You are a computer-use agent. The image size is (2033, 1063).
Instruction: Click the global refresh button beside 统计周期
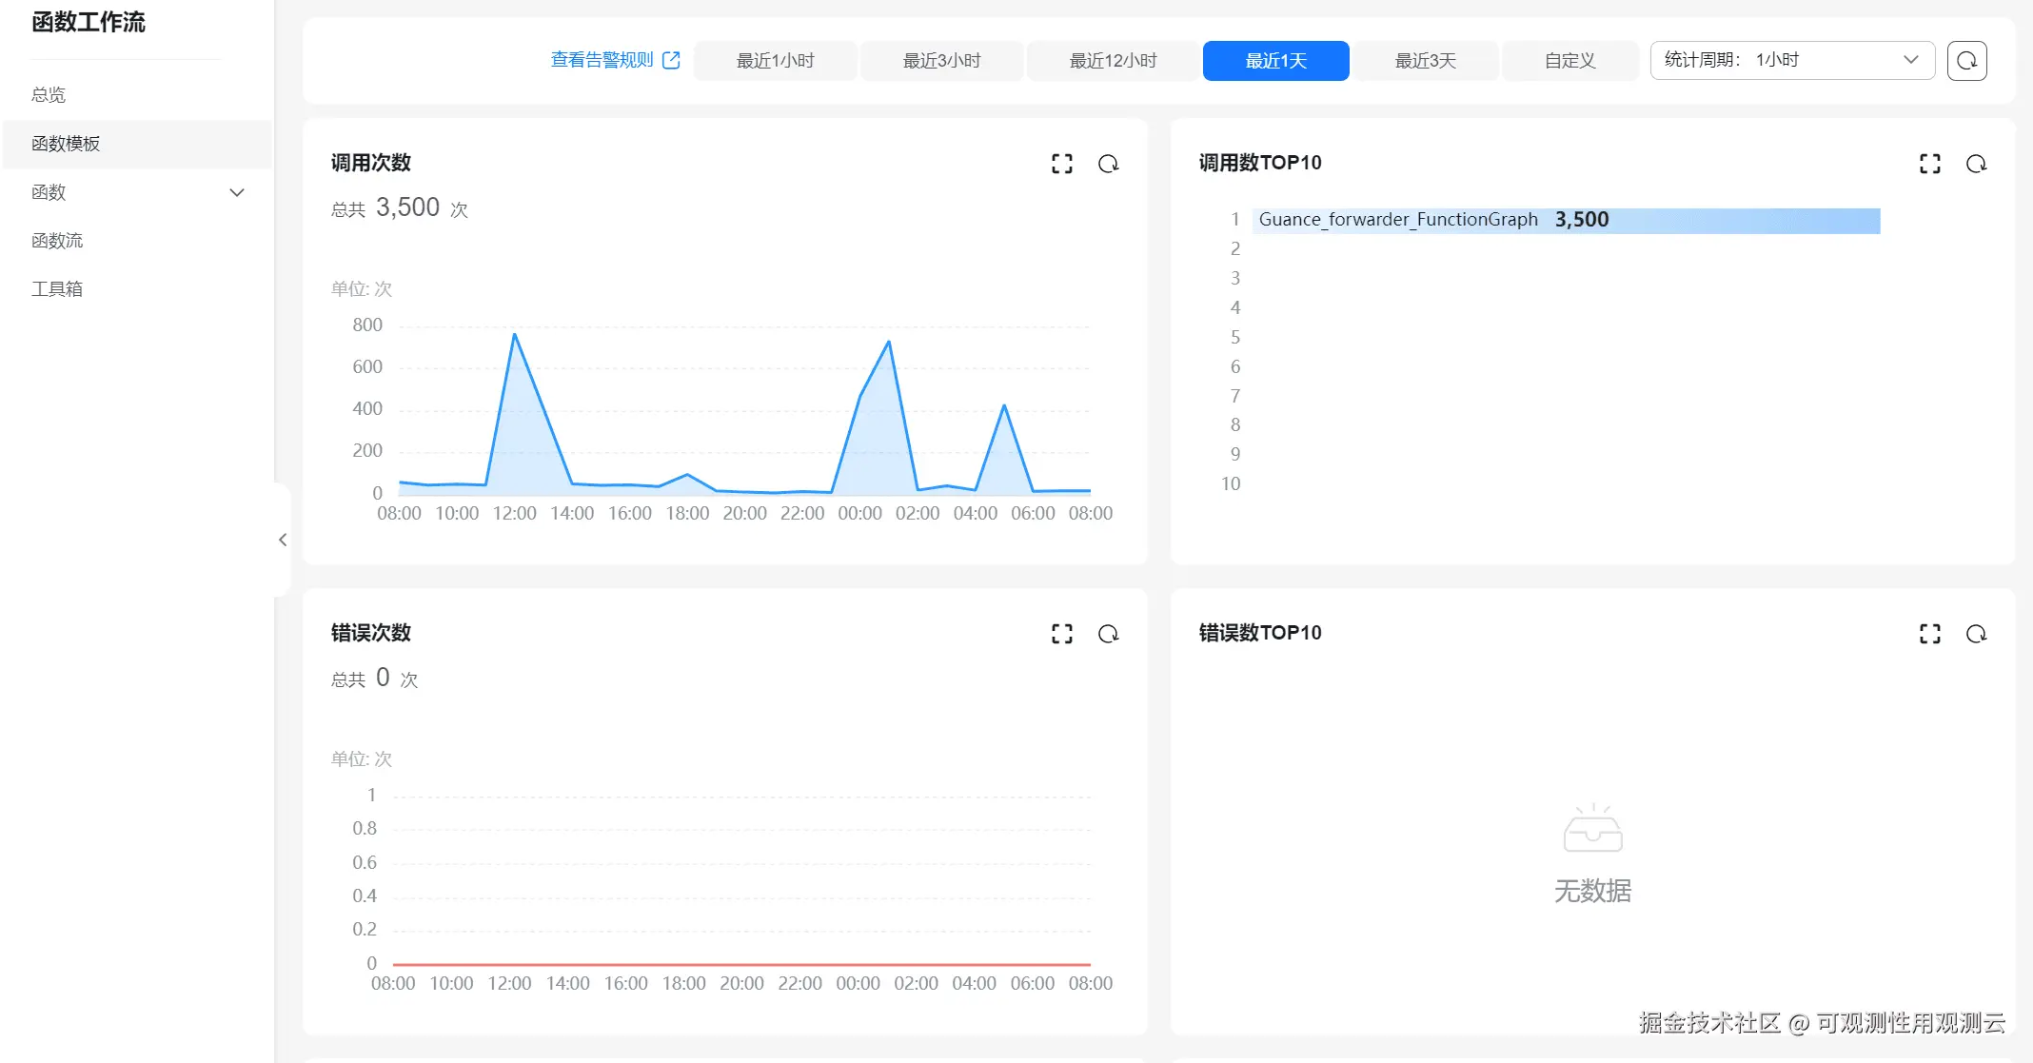point(1966,61)
